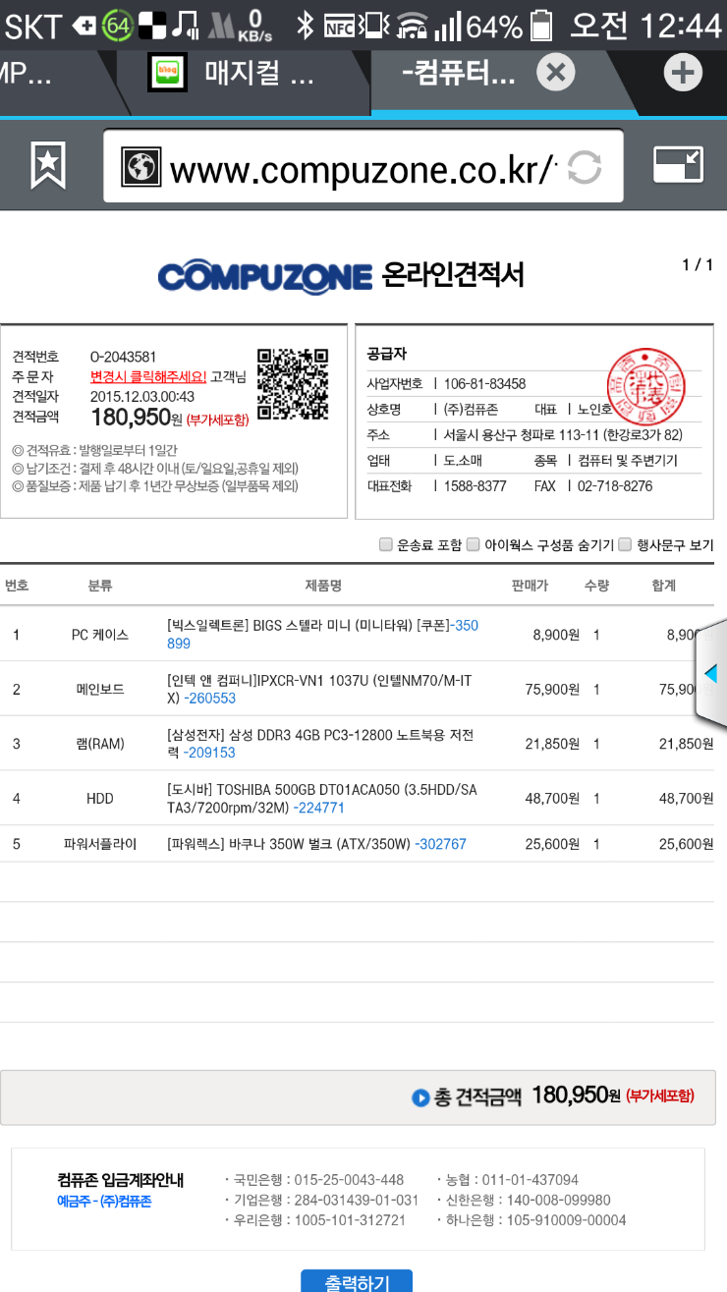
Task: Switch to the 매지컬 tab
Action: [x=259, y=73]
